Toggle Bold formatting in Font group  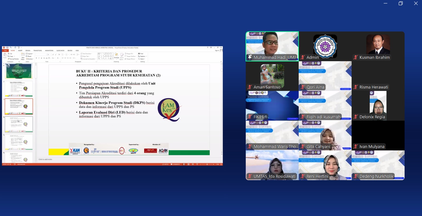[36, 58]
